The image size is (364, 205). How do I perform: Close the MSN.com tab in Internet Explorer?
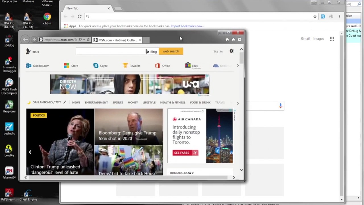pyautogui.click(x=140, y=40)
